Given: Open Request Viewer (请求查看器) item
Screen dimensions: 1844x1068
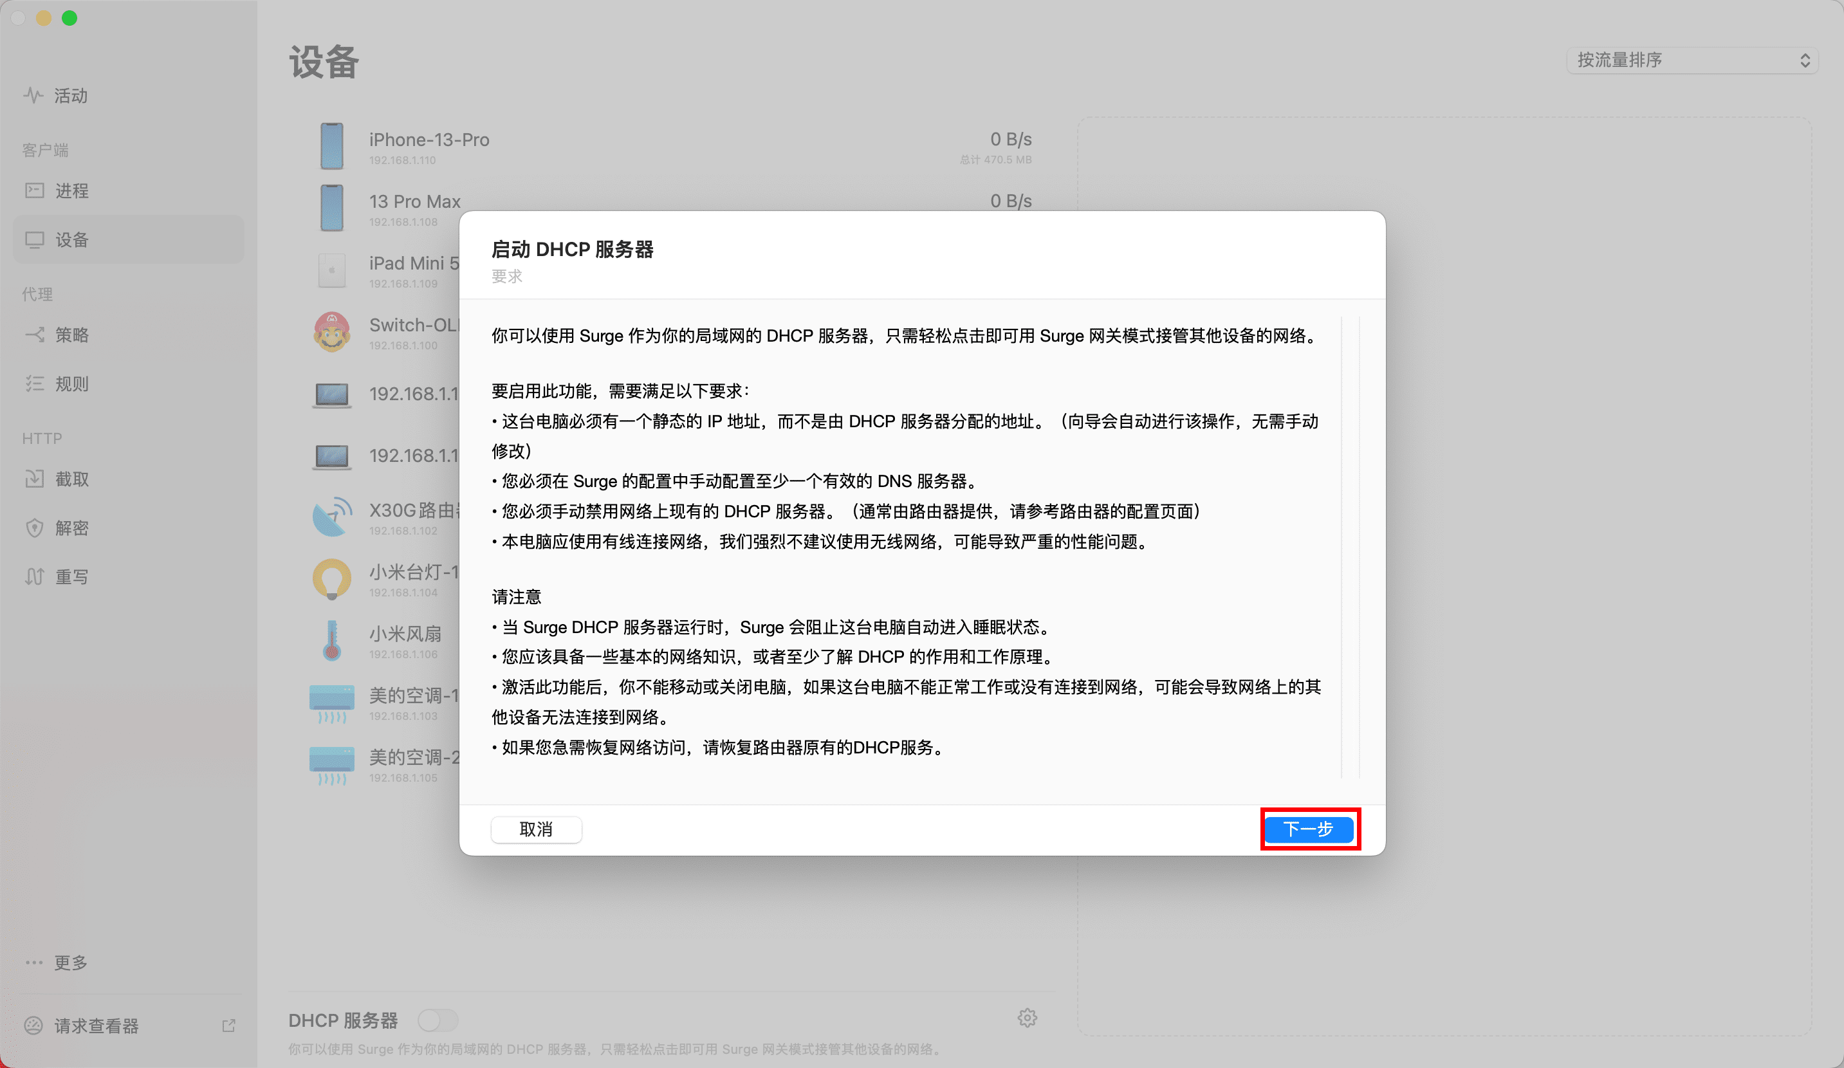Looking at the screenshot, I should 95,1026.
